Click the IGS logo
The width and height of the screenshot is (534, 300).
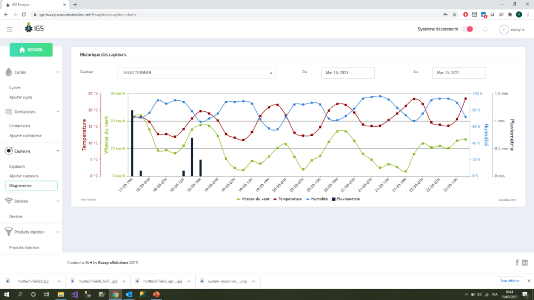[x=34, y=29]
